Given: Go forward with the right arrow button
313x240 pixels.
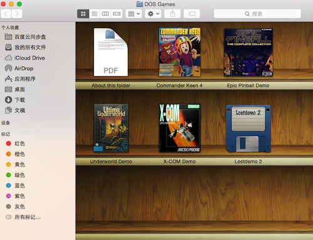Looking at the screenshot, I should click(x=17, y=14).
